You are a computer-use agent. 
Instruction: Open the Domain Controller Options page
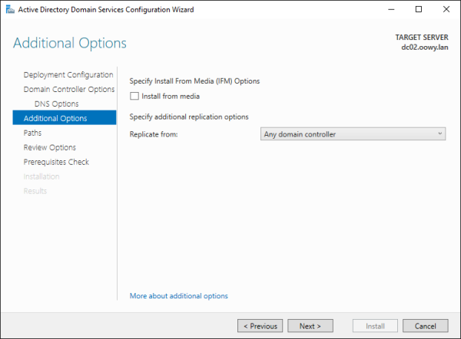point(68,89)
